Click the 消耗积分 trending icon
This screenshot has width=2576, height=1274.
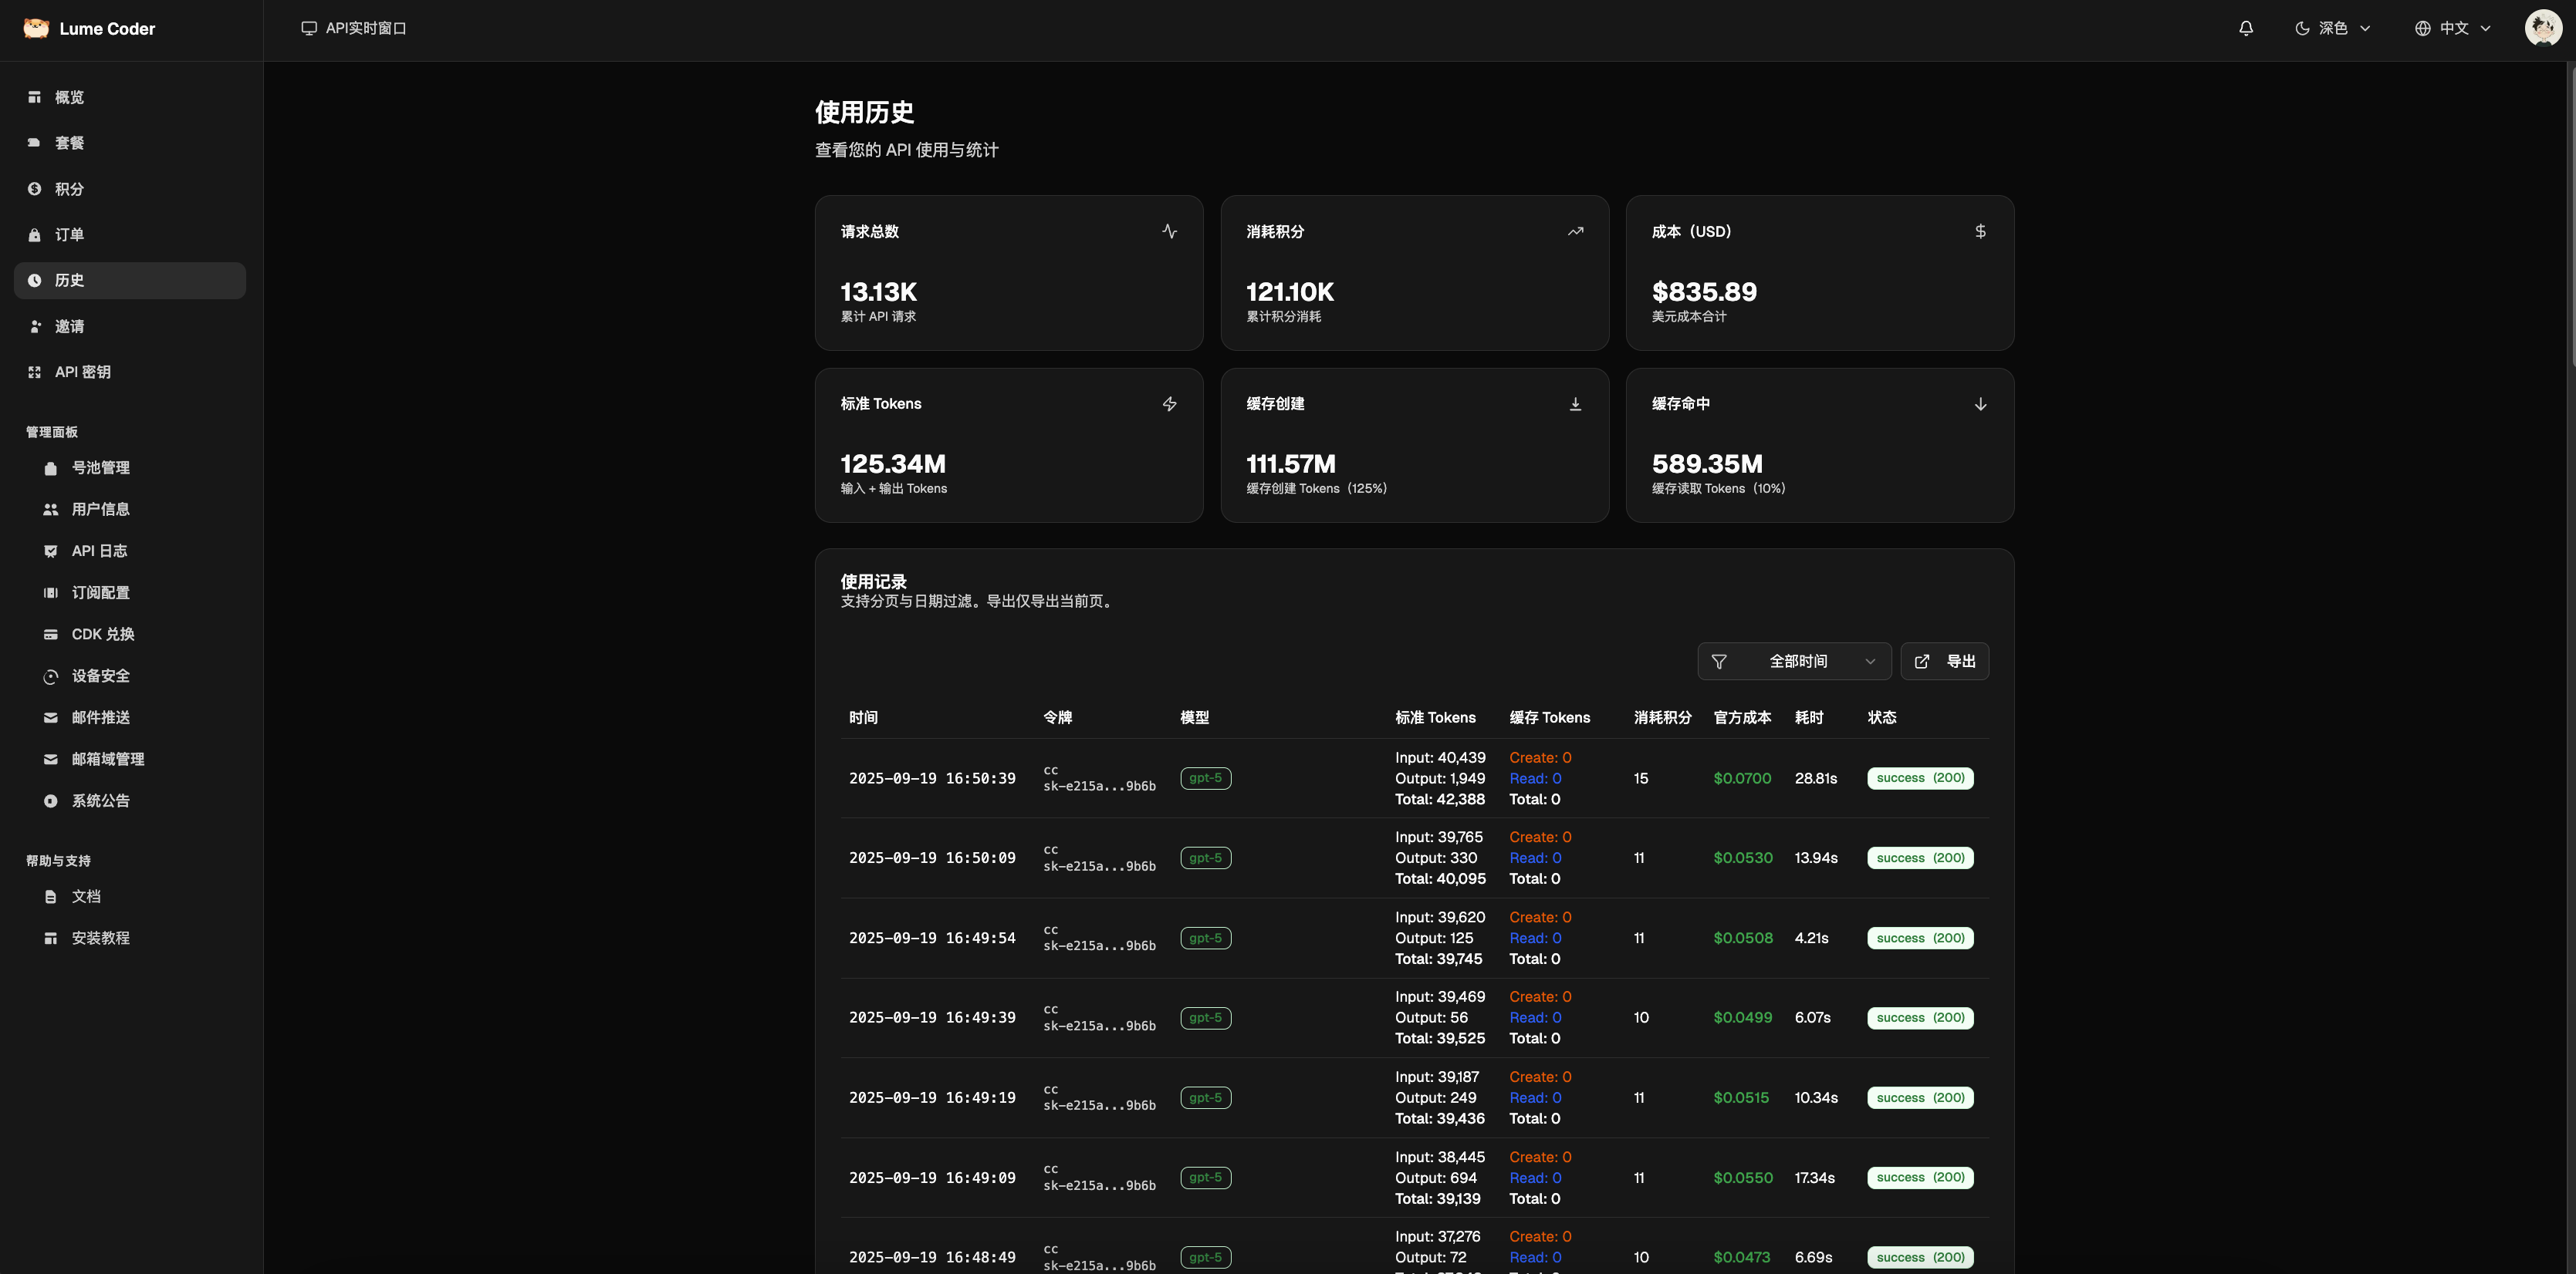(x=1575, y=231)
